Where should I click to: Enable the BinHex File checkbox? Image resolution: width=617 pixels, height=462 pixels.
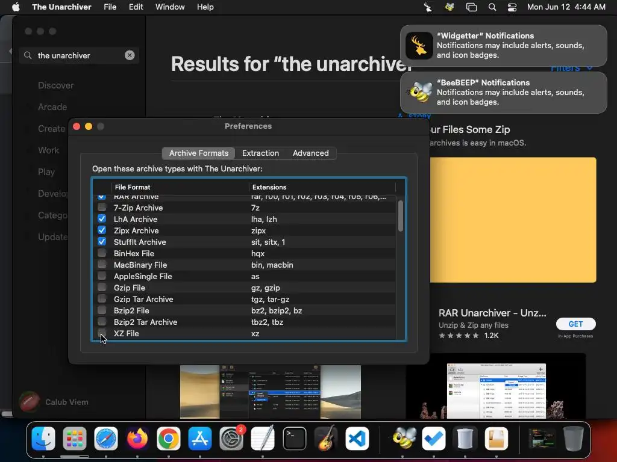click(102, 253)
